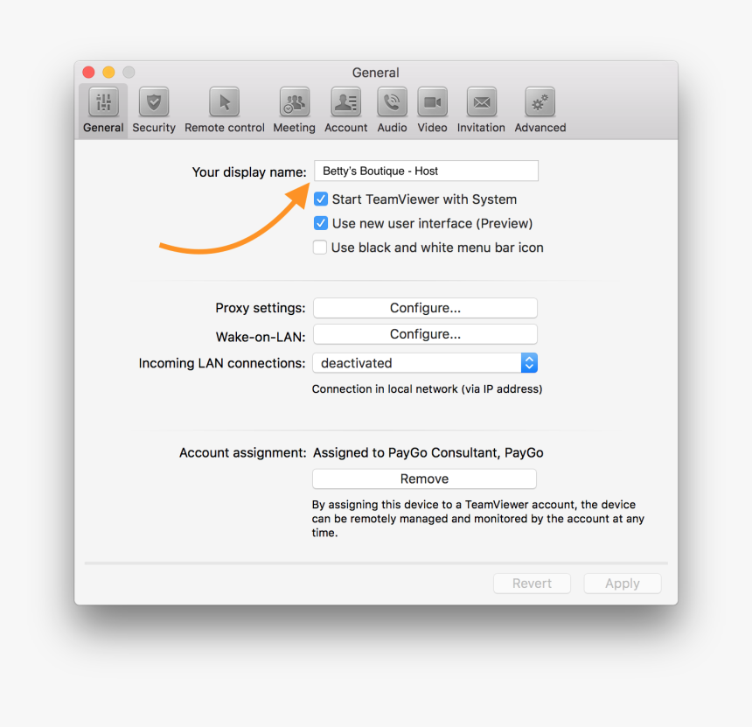The image size is (752, 727).
Task: Select the Video tab label
Action: (432, 128)
